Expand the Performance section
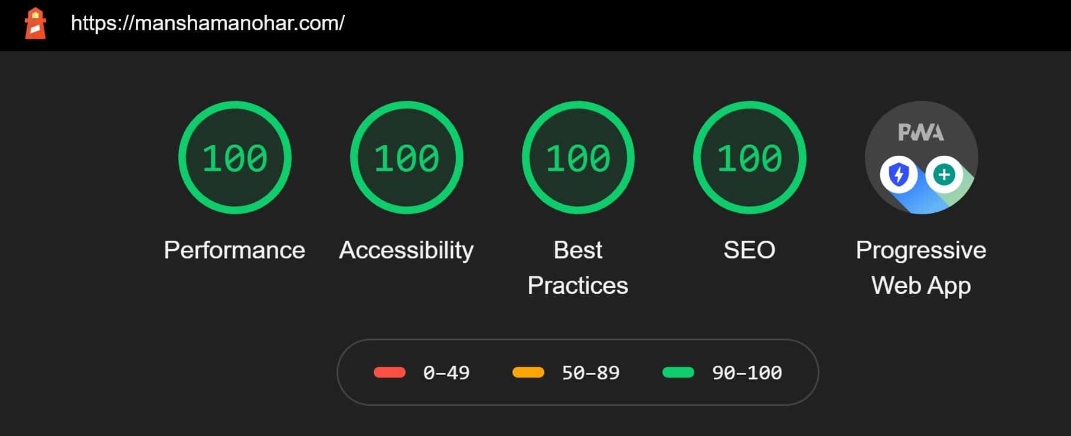This screenshot has width=1071, height=436. click(x=234, y=250)
